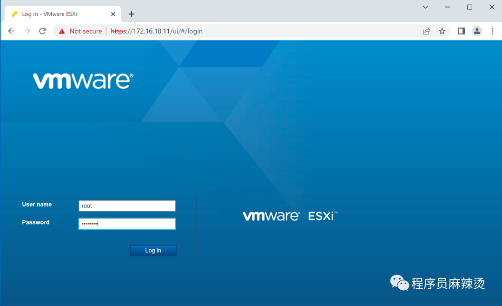
Task: Maximize the browser window
Action: 469,7
